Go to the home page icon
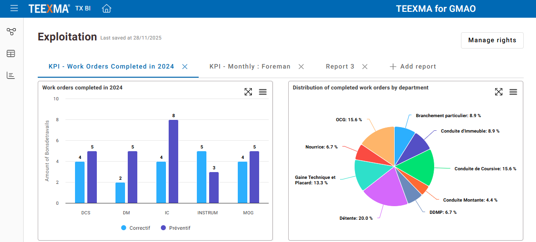 [106, 9]
